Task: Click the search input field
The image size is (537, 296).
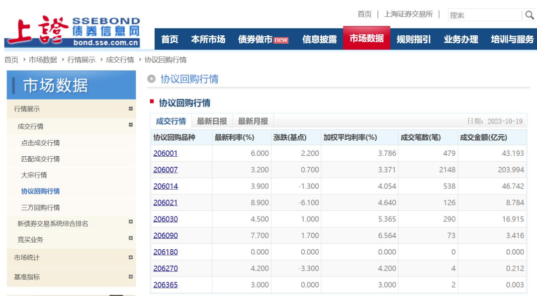Action: tap(485, 15)
